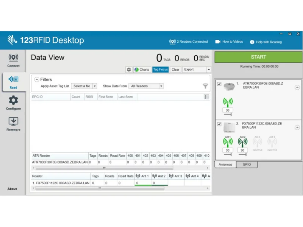Toggle the Tag Focus button
The width and height of the screenshot is (303, 227).
point(161,70)
